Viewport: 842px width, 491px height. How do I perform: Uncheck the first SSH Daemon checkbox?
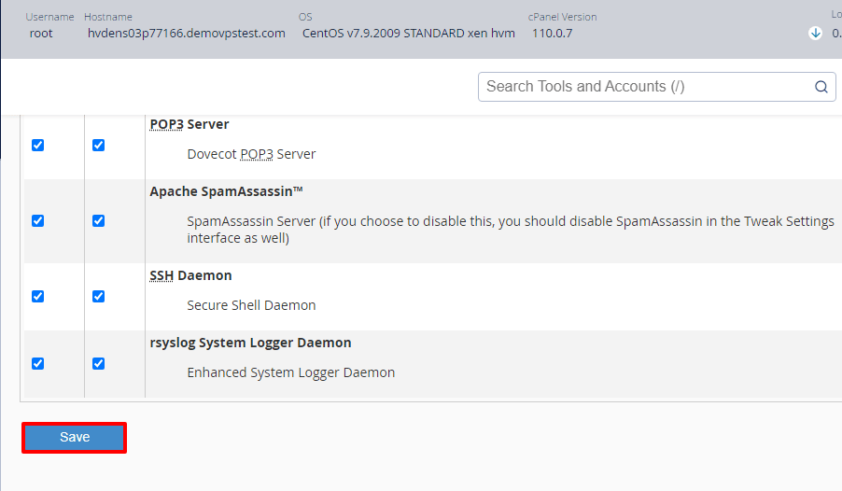(37, 297)
